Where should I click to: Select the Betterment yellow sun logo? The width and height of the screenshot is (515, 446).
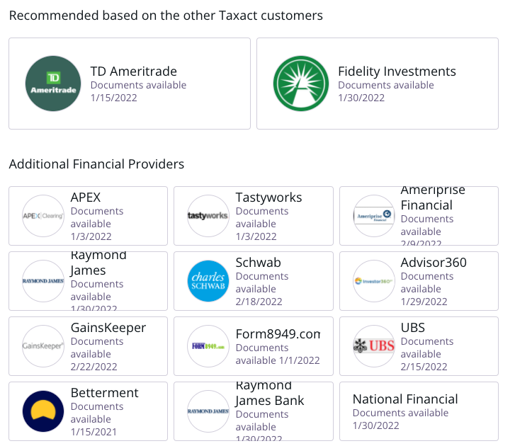43,411
